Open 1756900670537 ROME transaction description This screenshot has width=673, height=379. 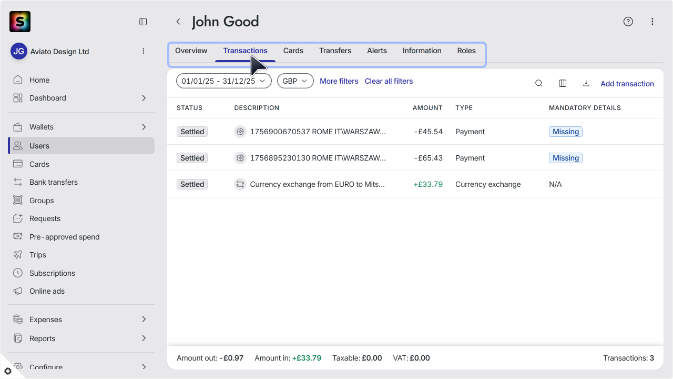318,132
